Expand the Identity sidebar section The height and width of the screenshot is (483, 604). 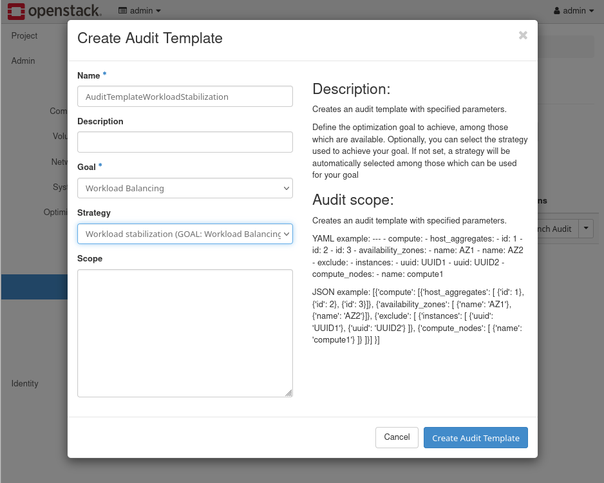click(24, 384)
